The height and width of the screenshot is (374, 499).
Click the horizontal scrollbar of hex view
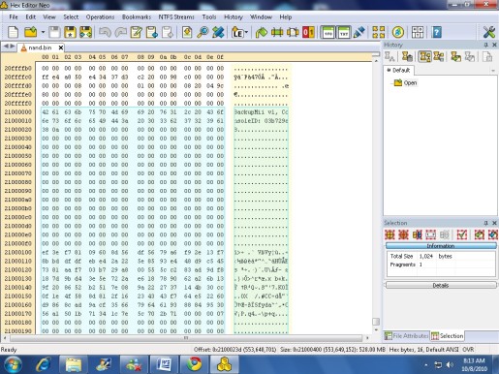click(x=186, y=338)
